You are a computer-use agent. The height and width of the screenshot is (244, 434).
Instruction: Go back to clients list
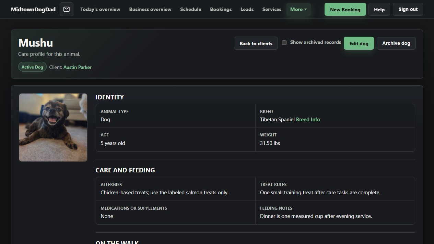point(256,44)
